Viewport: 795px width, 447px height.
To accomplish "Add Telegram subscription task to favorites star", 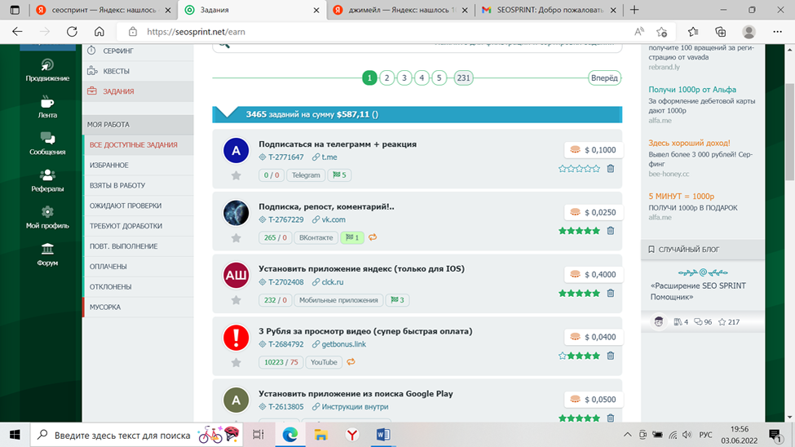I will click(236, 175).
